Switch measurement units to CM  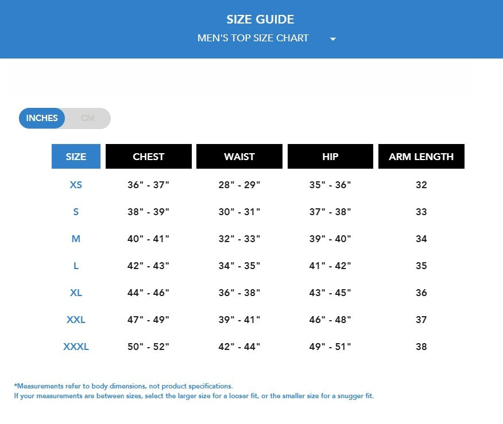point(87,118)
